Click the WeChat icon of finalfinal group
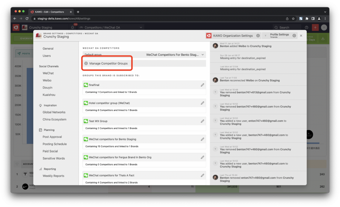The width and height of the screenshot is (340, 207). [86, 85]
